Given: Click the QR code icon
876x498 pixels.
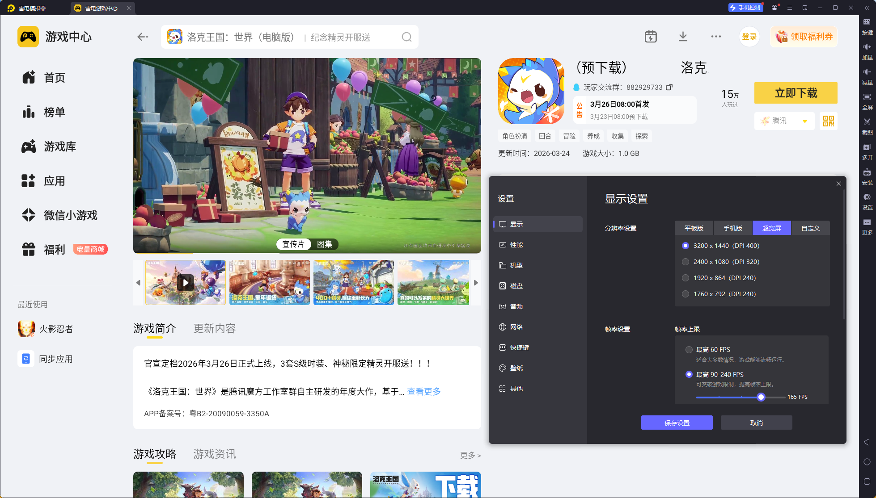Looking at the screenshot, I should pos(828,121).
